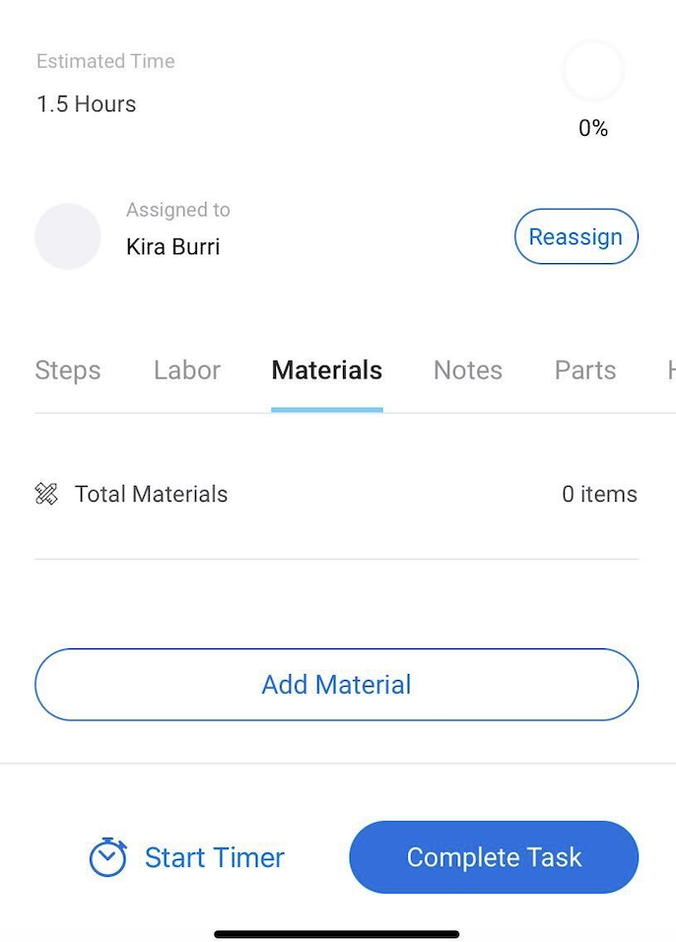Tap the Kira Burri assignee name

173,247
